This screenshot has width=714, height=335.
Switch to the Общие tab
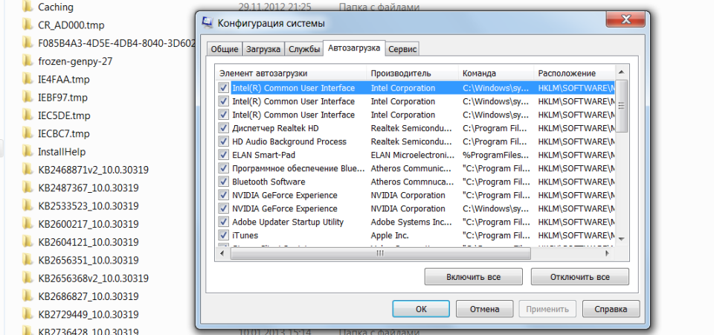225,49
